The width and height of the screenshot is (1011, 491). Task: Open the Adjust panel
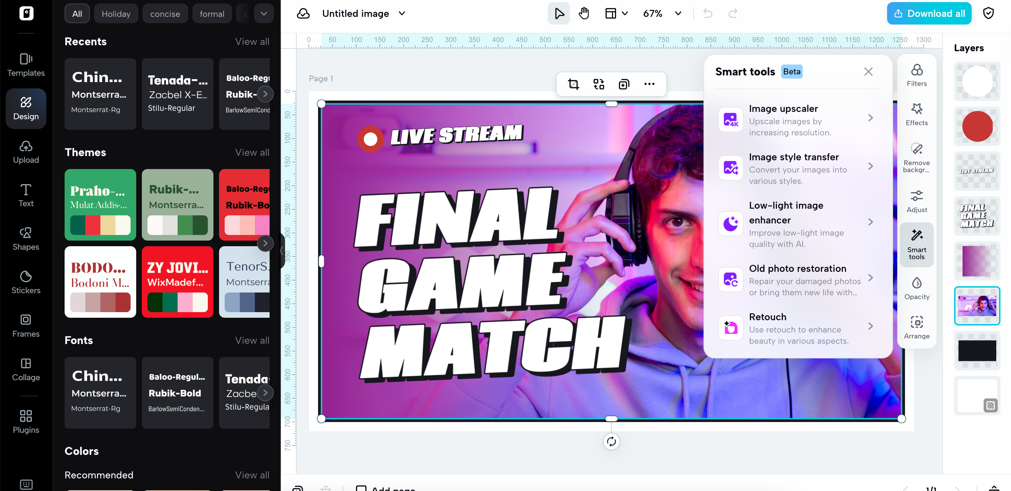[917, 200]
